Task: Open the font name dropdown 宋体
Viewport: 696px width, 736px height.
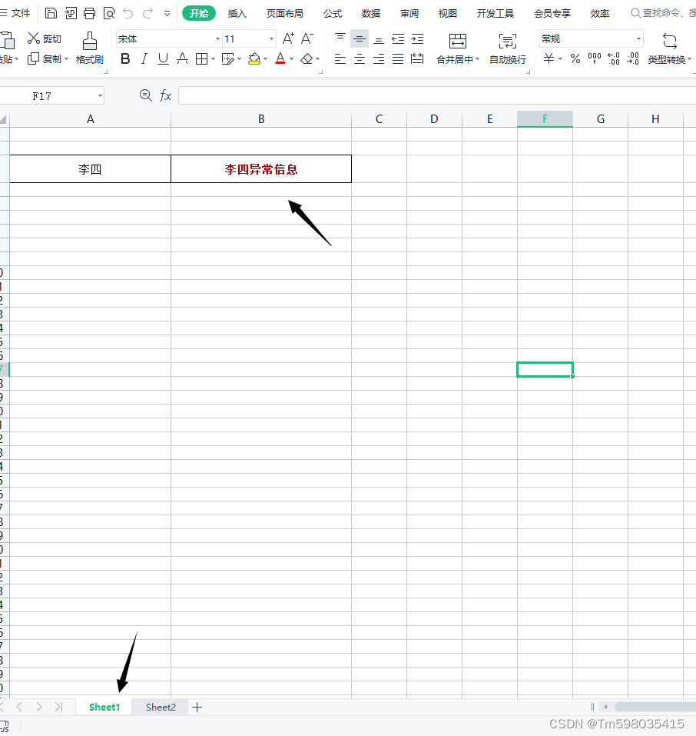Action: pyautogui.click(x=217, y=38)
